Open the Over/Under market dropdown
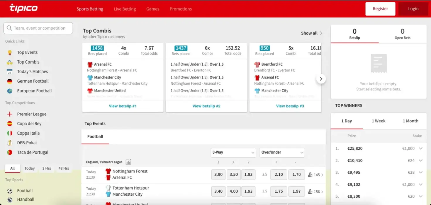This screenshot has width=431, height=205. pos(282,153)
